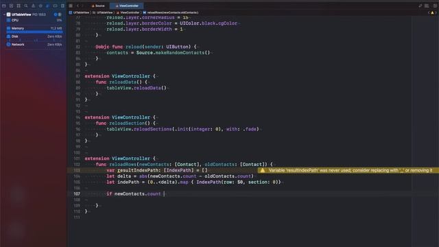Click line number 87 in gutter
The width and height of the screenshot is (439, 247).
coord(78,76)
